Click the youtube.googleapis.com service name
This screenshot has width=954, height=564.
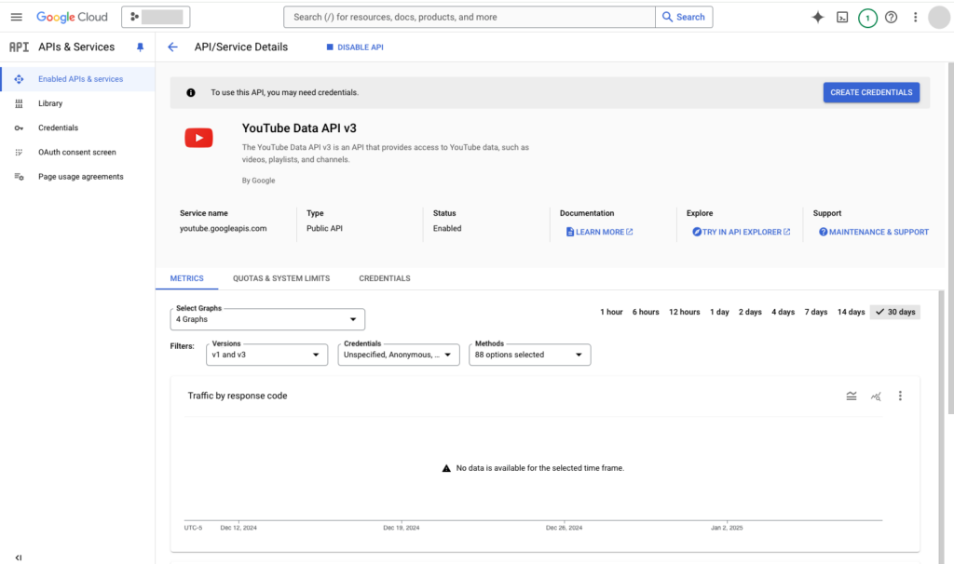[x=223, y=229]
